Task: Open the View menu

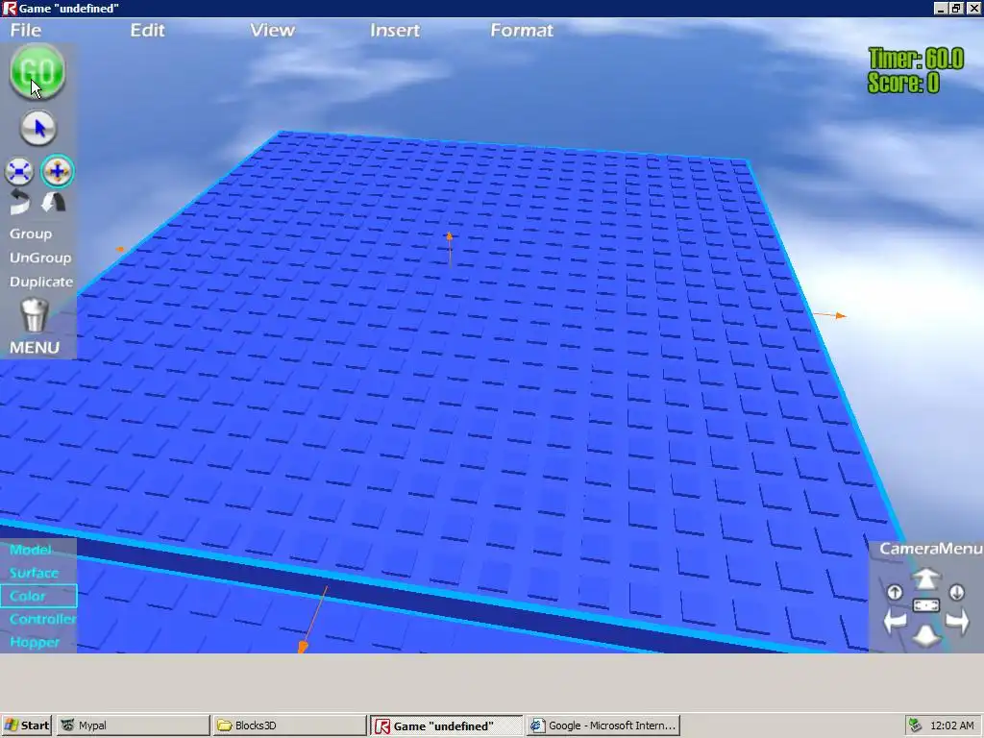Action: click(x=272, y=30)
